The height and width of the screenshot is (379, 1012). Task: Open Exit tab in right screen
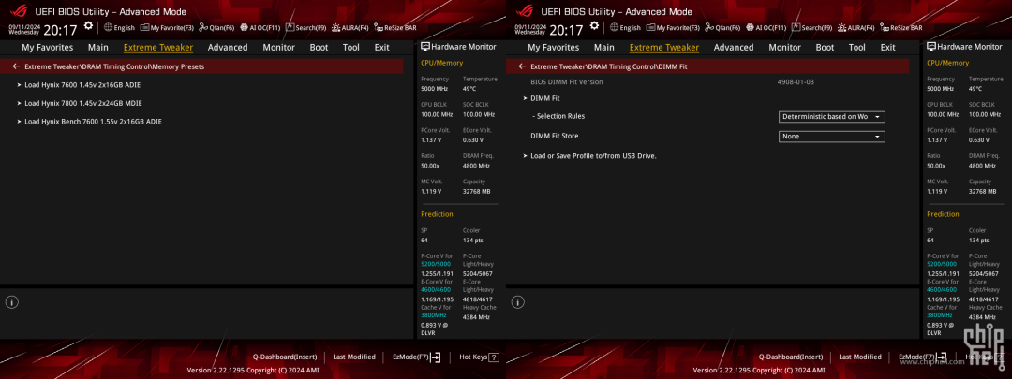pyautogui.click(x=888, y=47)
